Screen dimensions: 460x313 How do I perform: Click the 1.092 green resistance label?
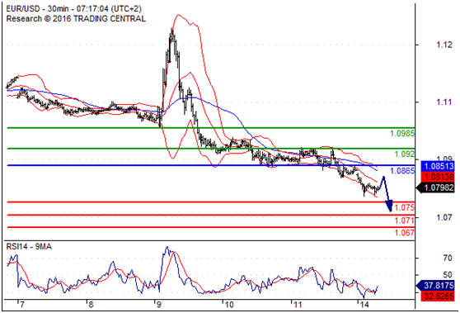[x=404, y=154]
